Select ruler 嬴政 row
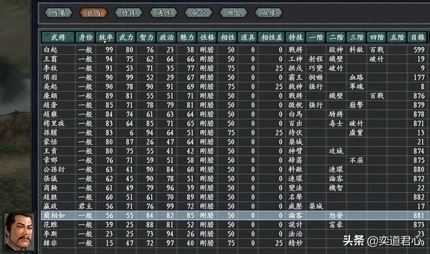430x254 pixels. tap(234, 206)
